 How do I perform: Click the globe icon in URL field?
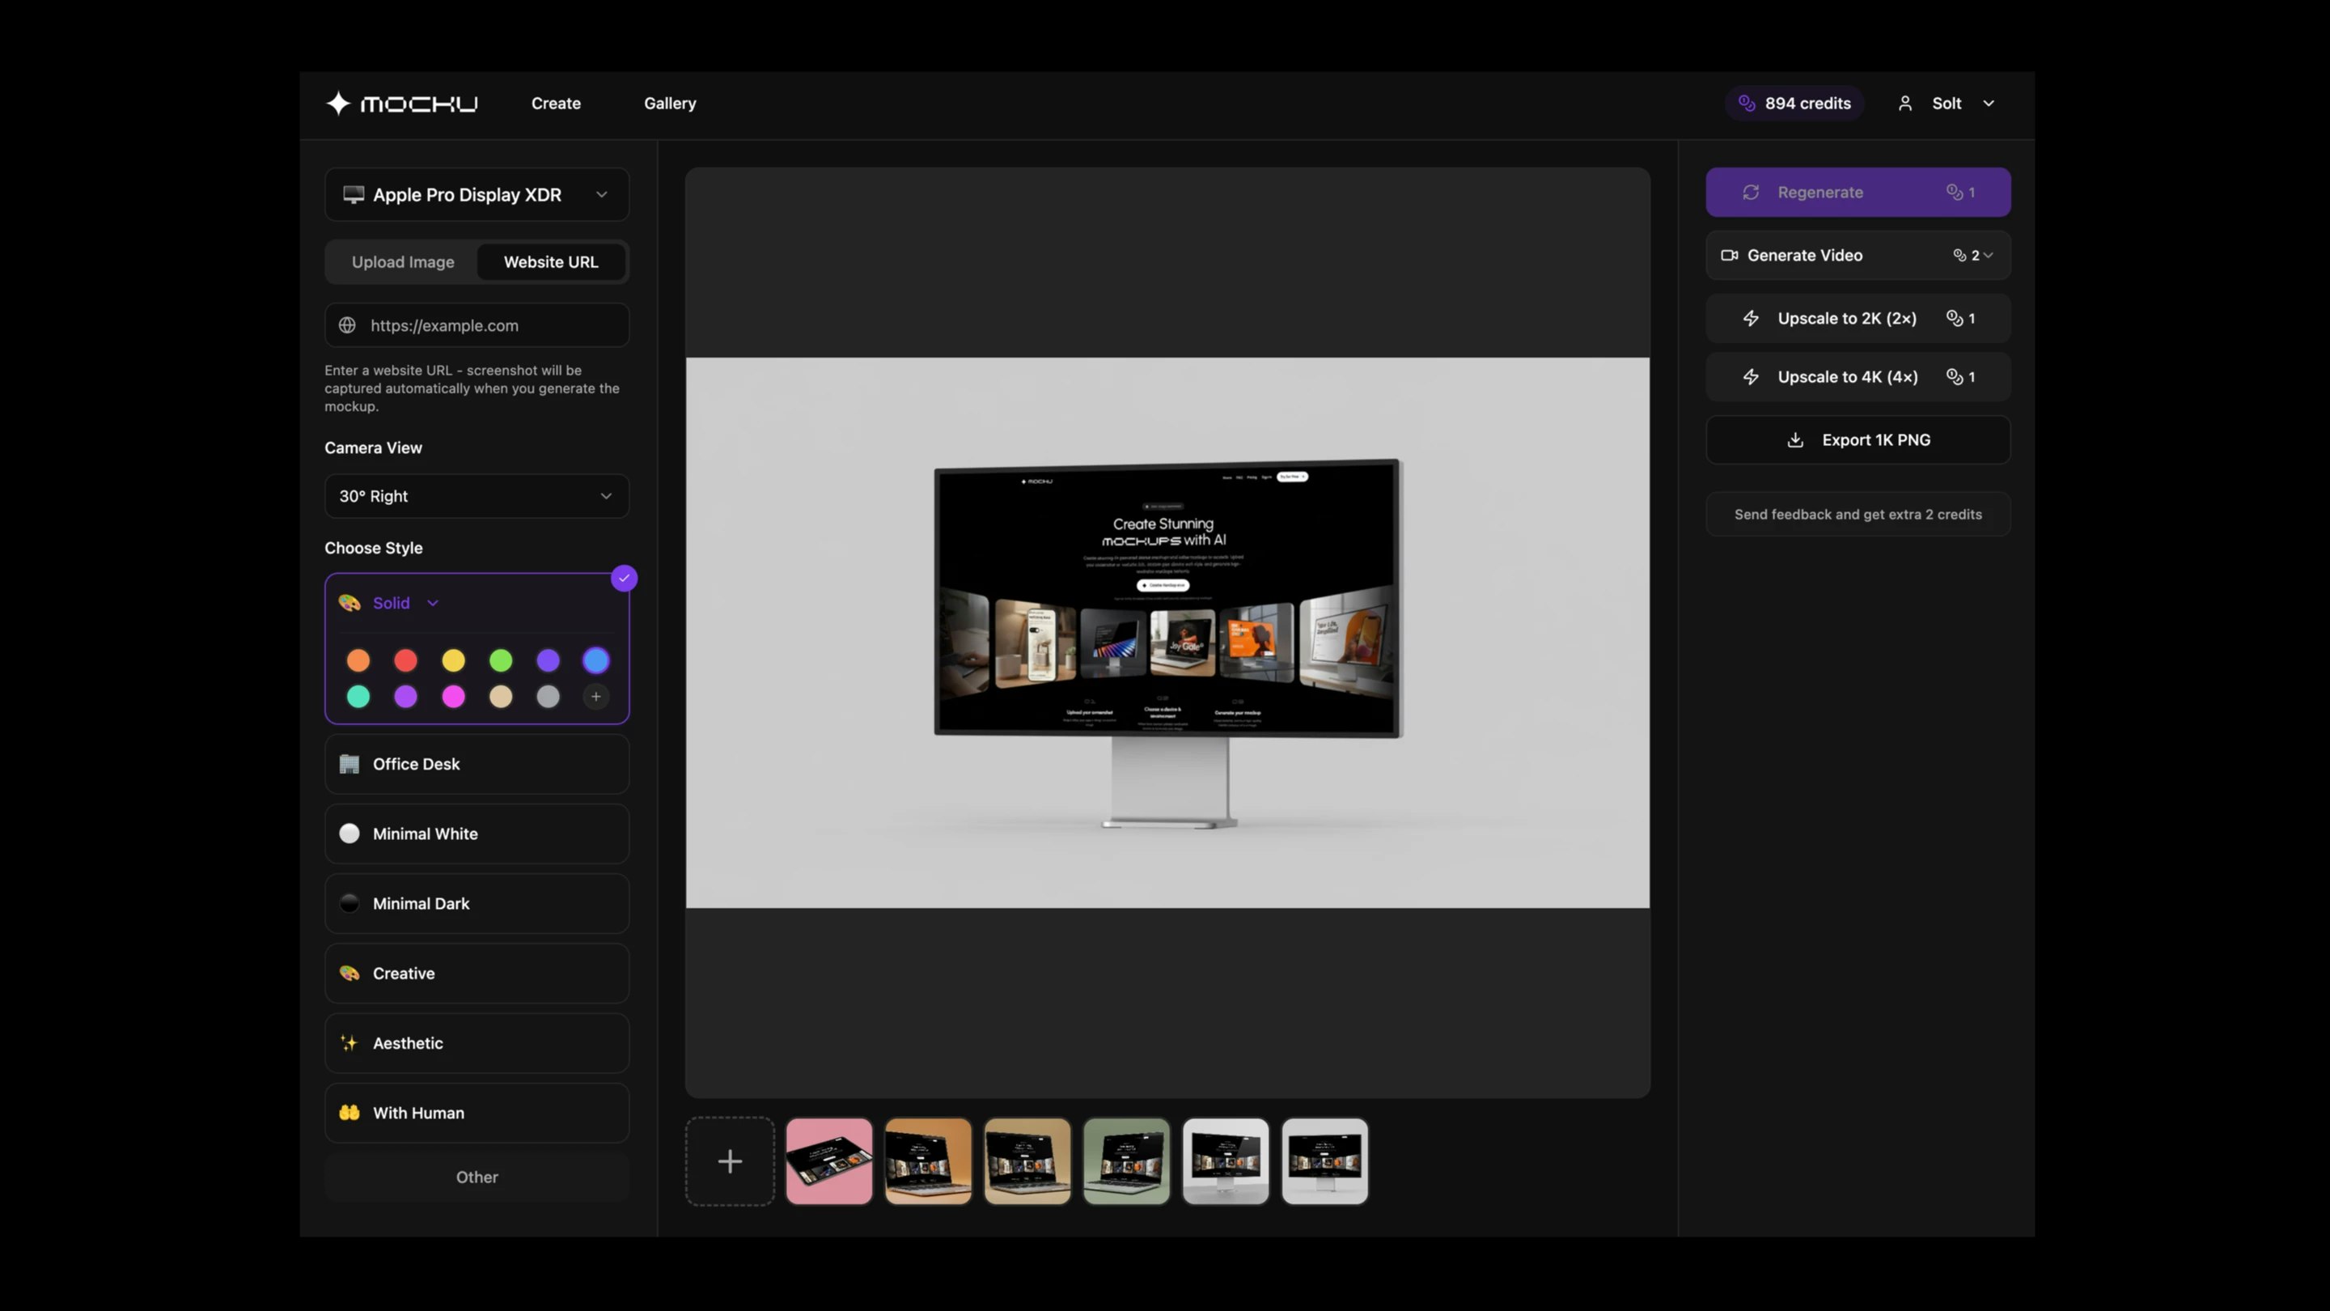pos(347,325)
